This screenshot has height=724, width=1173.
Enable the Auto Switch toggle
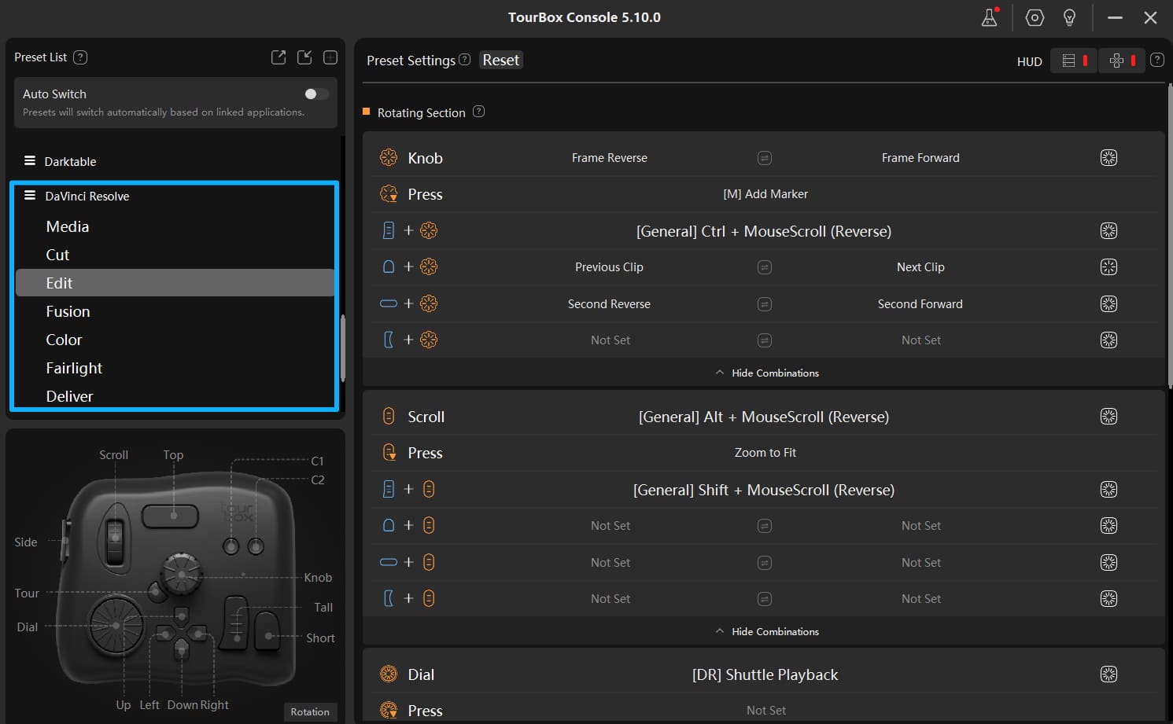click(x=315, y=94)
